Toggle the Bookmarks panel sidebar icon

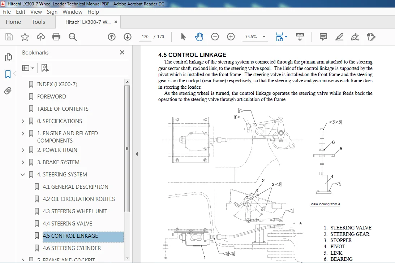(x=8, y=74)
